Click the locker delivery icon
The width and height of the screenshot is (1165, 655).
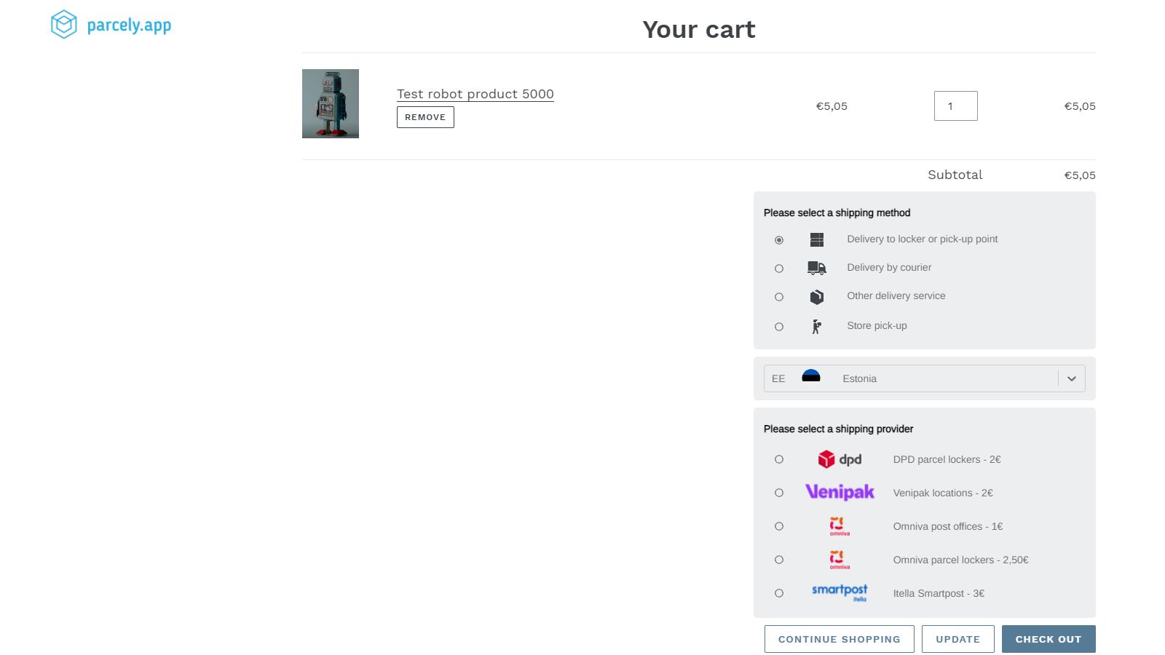click(x=817, y=239)
